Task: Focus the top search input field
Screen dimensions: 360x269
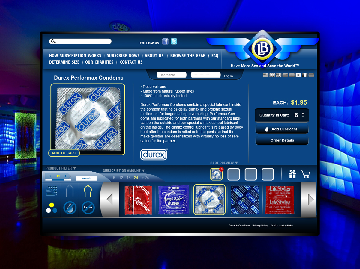Action: (x=80, y=41)
